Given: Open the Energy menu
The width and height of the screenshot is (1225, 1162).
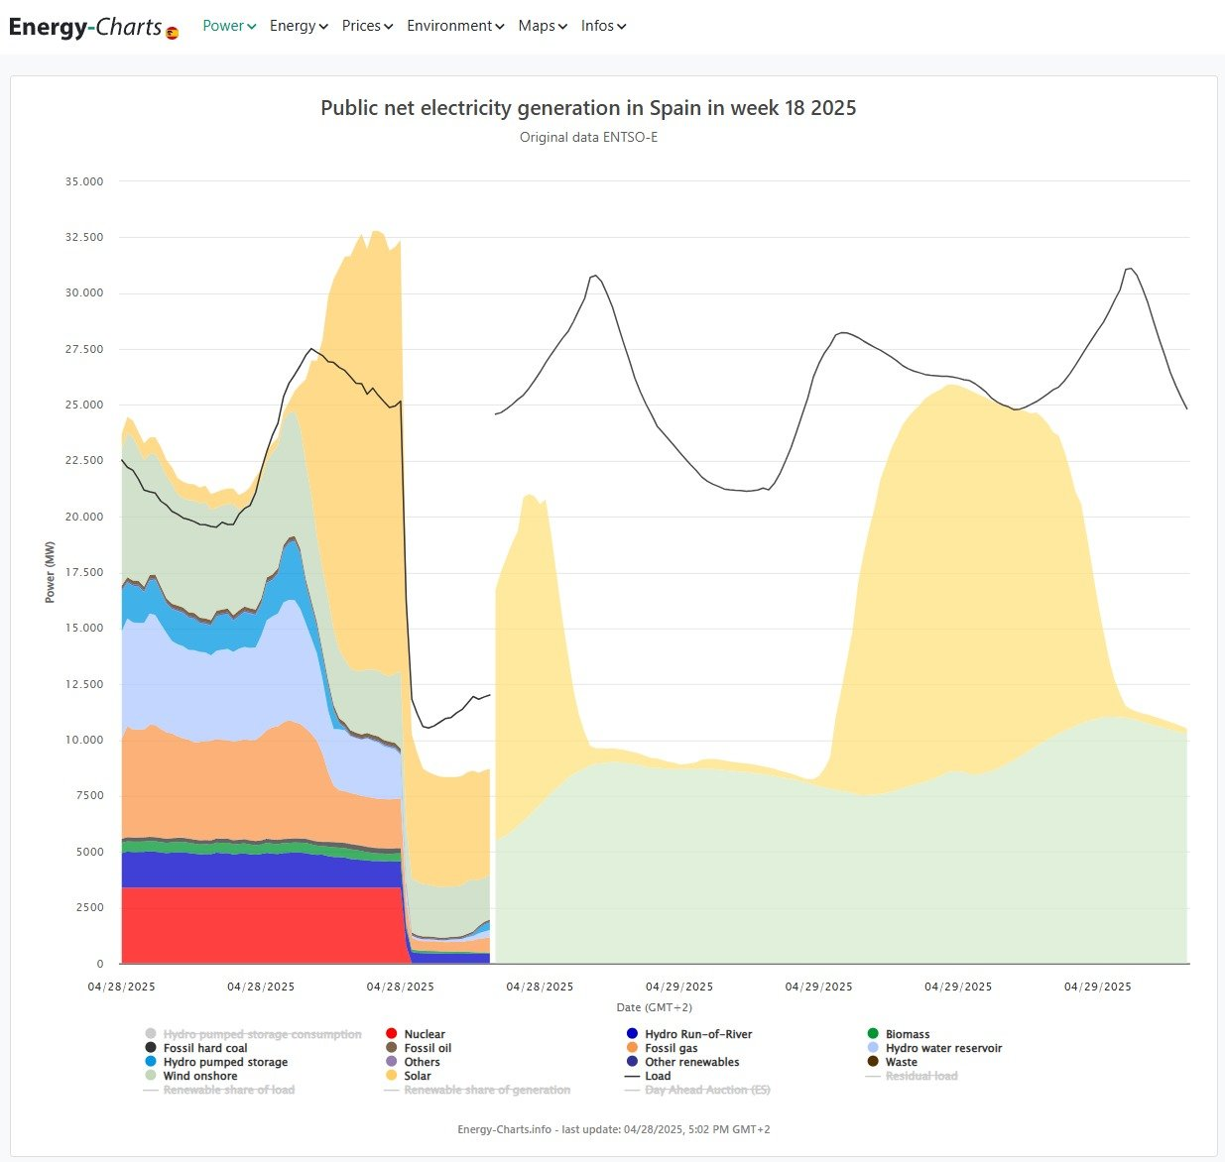Looking at the screenshot, I should coord(299,26).
